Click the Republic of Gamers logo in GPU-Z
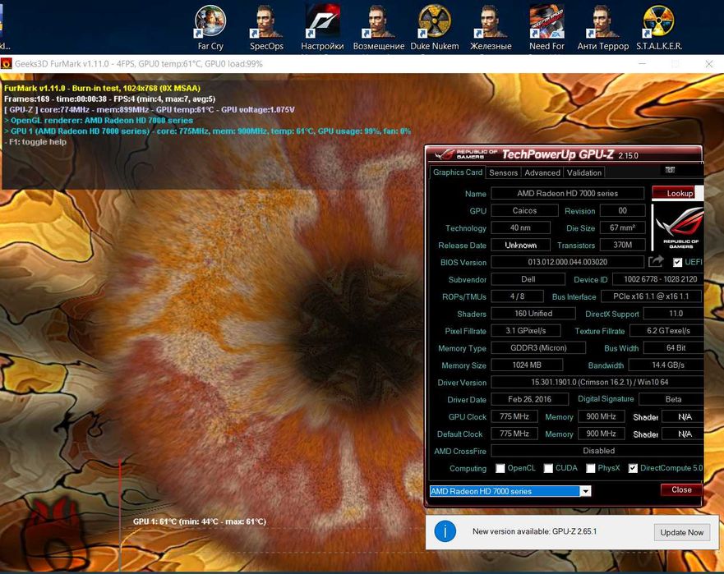Screen dimensions: 724x574 pyautogui.click(x=678, y=228)
